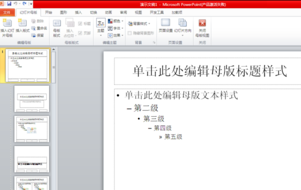Click the 效果 theme effects icon

click(x=110, y=36)
